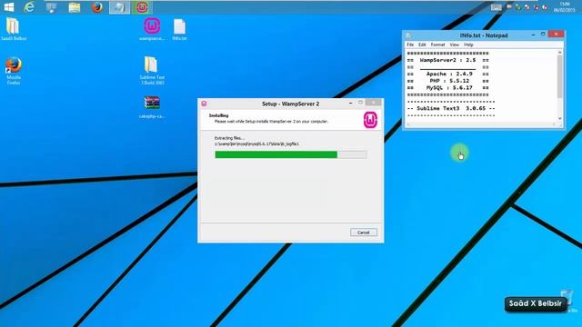Minimize the Notepad window
The height and width of the screenshot is (327, 582).
pos(534,35)
